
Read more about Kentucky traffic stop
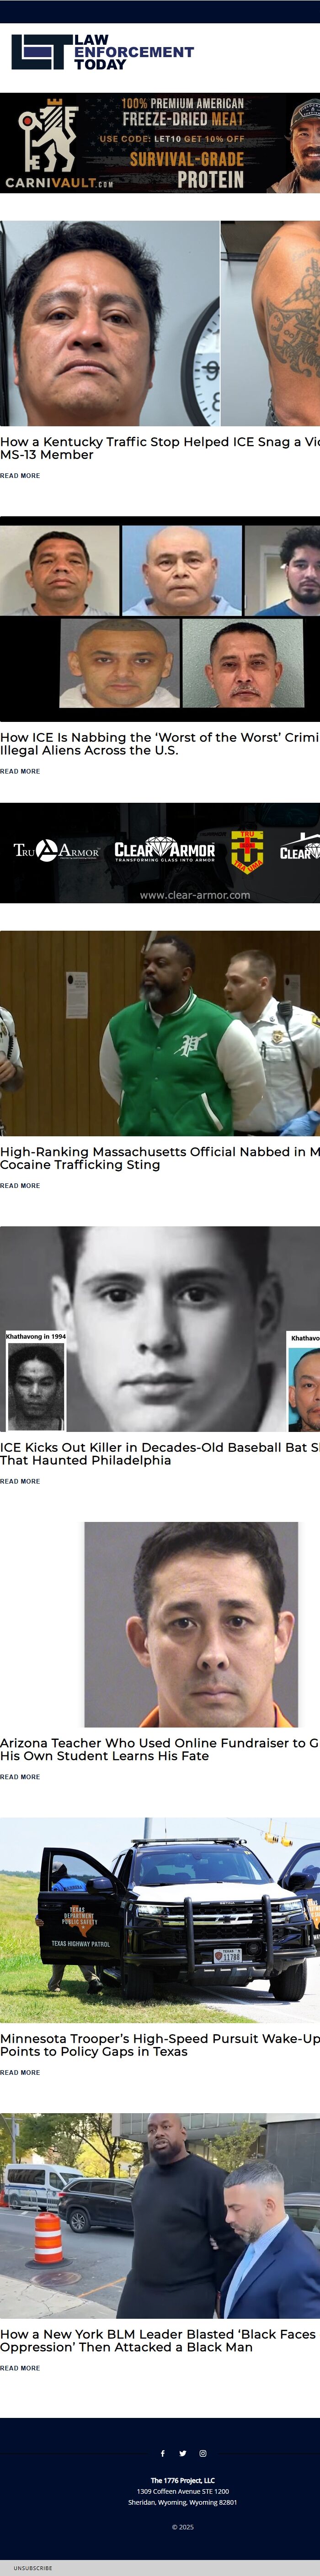click(20, 476)
